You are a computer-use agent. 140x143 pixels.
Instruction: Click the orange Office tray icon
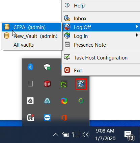tap(64, 118)
